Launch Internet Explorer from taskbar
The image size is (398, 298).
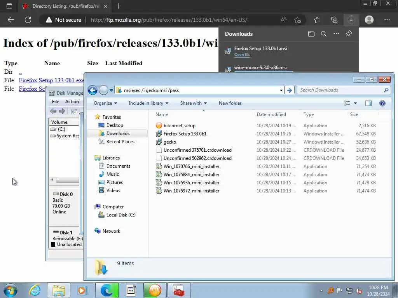[35, 290]
